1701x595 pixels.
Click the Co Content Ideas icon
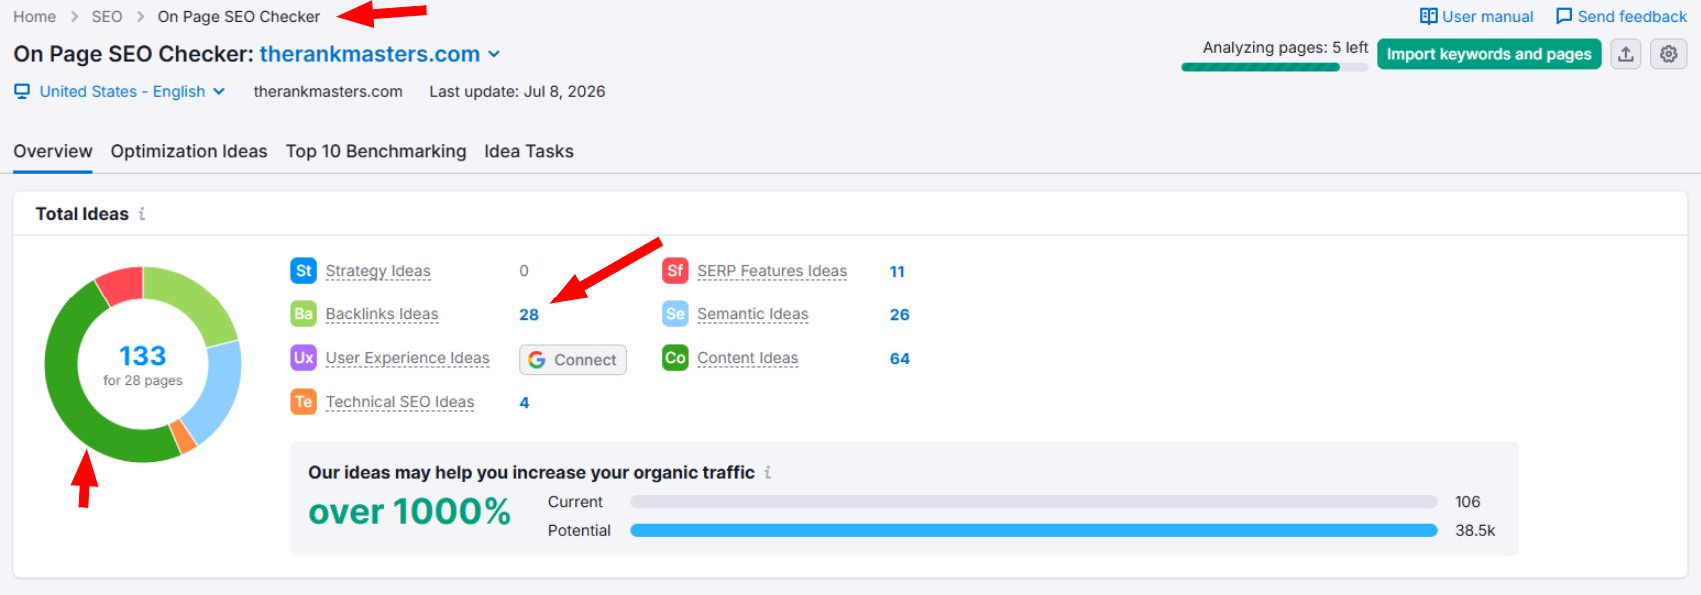(675, 357)
